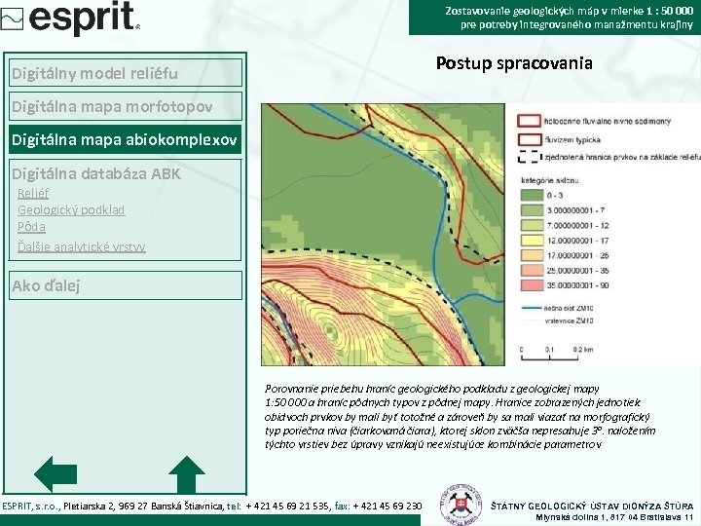Click kategórie sklonu legend title
The width and height of the screenshot is (701, 526).
click(549, 180)
